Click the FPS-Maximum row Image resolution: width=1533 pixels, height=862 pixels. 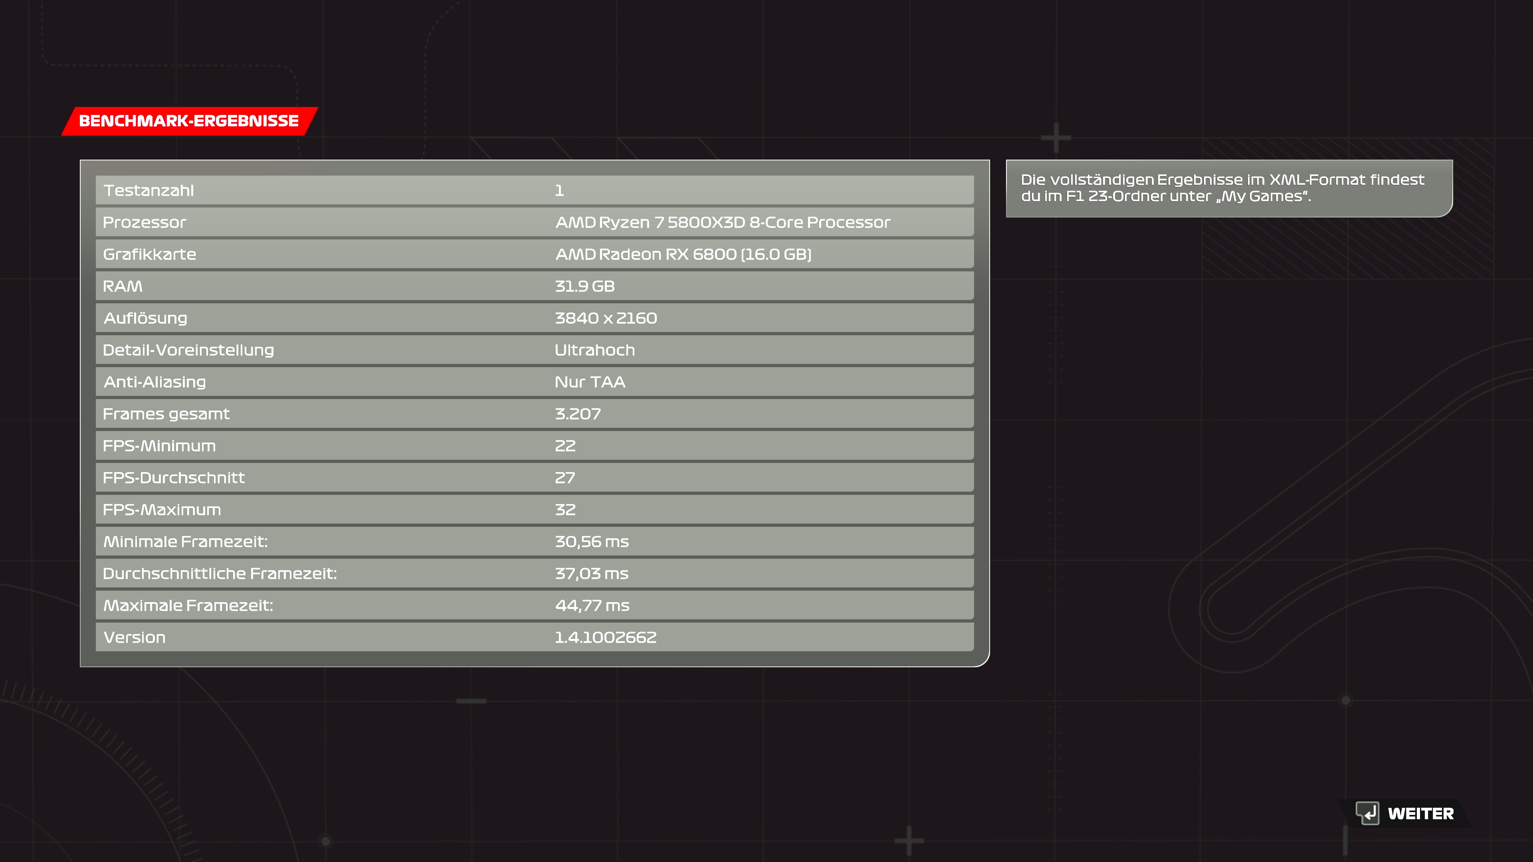pos(534,510)
